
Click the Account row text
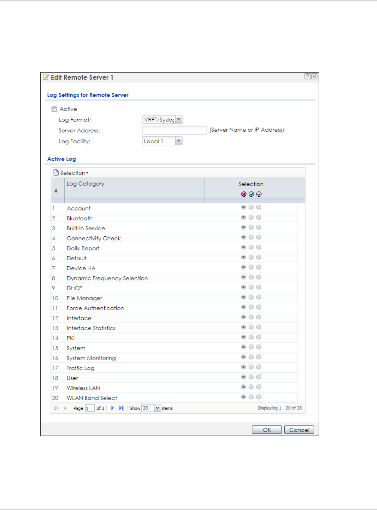coord(79,208)
